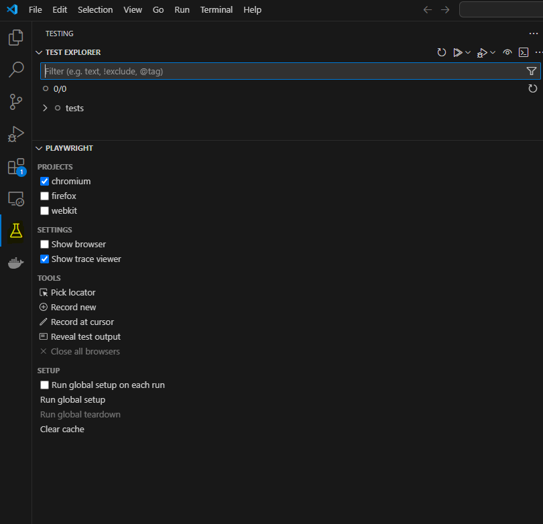Open the Search view in activity bar
The width and height of the screenshot is (543, 524).
(x=16, y=70)
